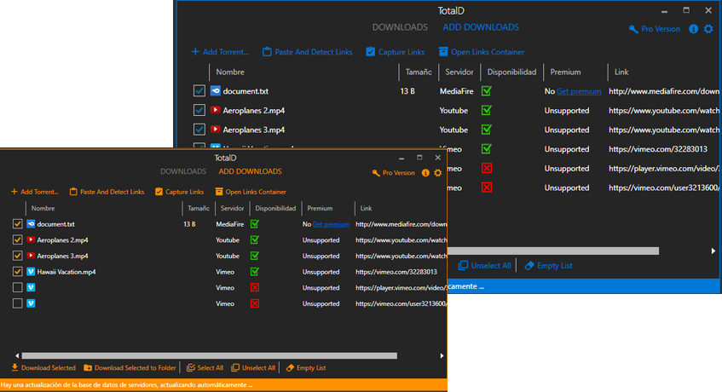Uncheck document.txt in the blue window
Screen dimensions: 722x392
click(199, 91)
